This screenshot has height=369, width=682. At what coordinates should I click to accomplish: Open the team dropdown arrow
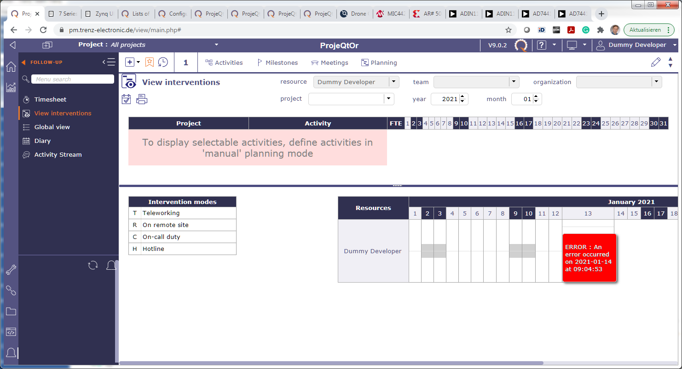[514, 82]
